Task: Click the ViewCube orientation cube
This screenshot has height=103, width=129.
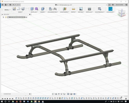Action: click(x=122, y=13)
